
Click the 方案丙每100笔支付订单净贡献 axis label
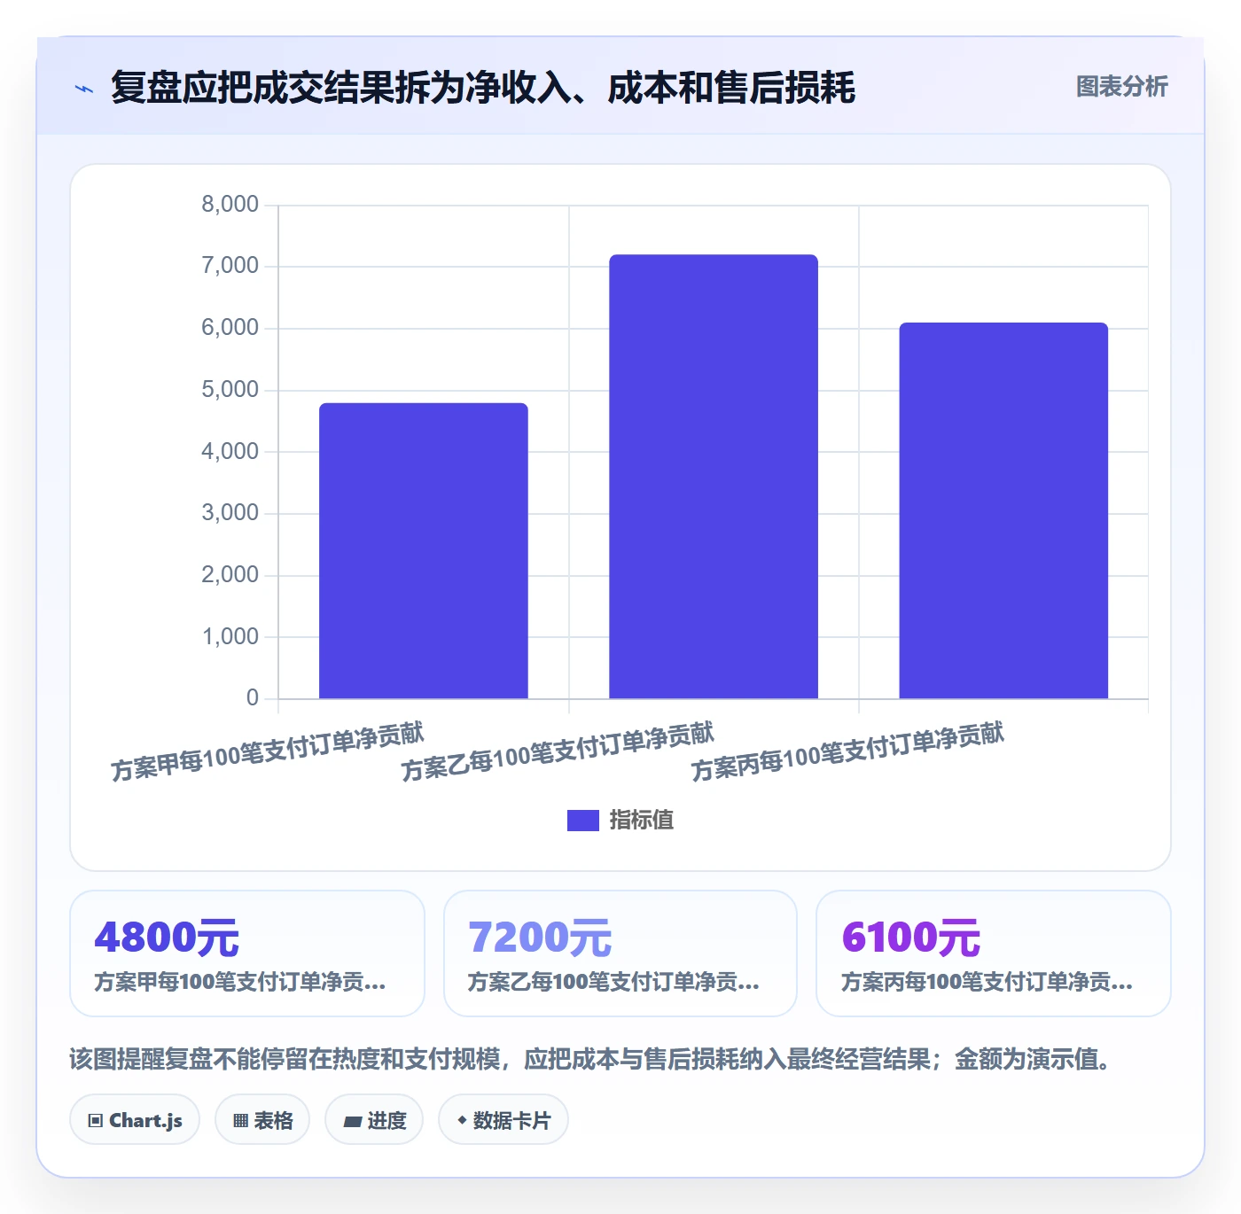pos(847,751)
